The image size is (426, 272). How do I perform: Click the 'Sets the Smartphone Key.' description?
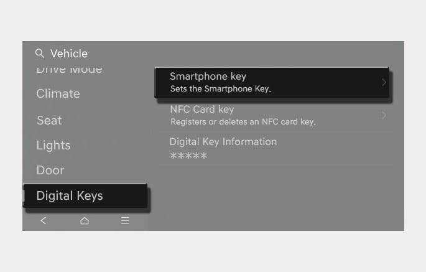[x=221, y=89]
